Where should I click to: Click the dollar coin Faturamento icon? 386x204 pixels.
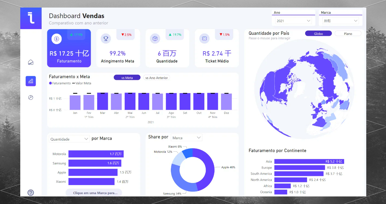tap(56, 39)
